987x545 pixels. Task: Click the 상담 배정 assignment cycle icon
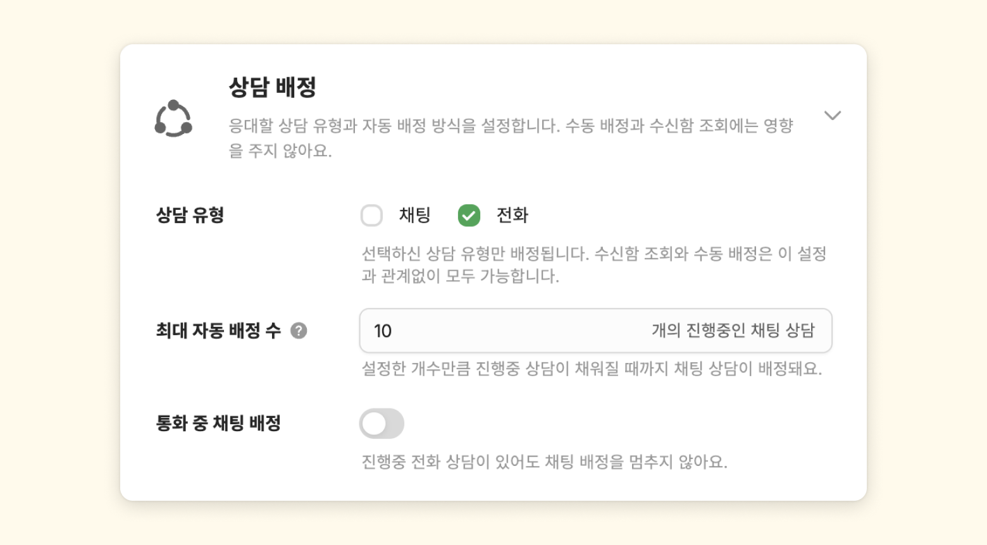(x=173, y=118)
